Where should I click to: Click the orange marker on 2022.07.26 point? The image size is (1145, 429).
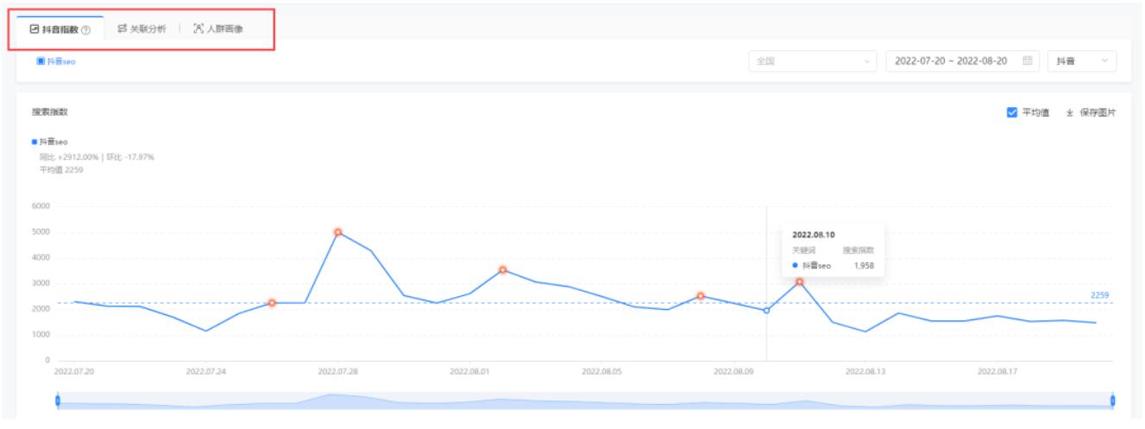coord(272,303)
